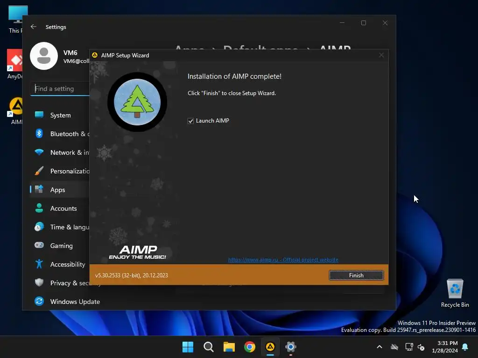The height and width of the screenshot is (358, 478).
Task: Open Accounts in the Settings sidebar
Action: pyautogui.click(x=60, y=208)
